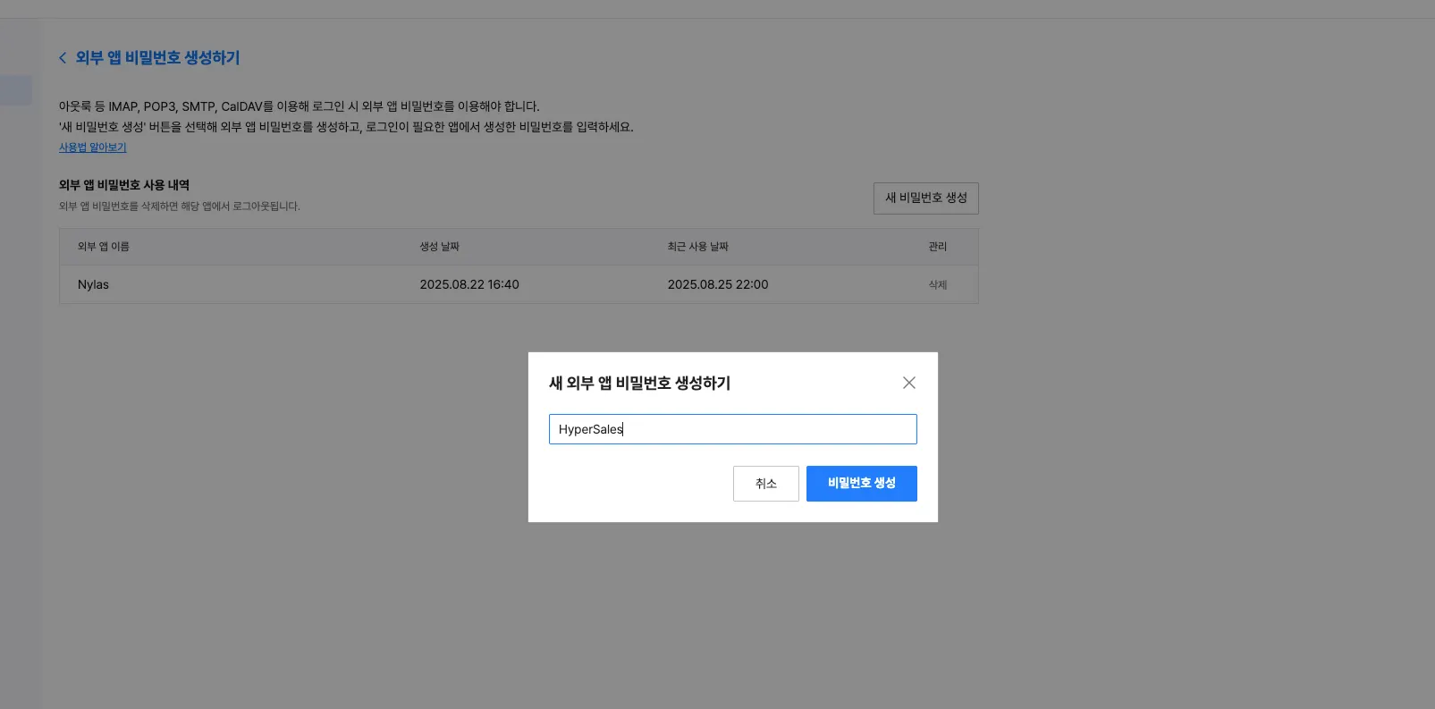Click the 외부 앱 비밀번호 사용 내역 heading
Screen dimensions: 1435x709
[124, 185]
